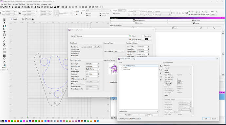Screen dimensions: 226x125
Task: Select the Measure ruler tool
Action: tap(4, 41)
